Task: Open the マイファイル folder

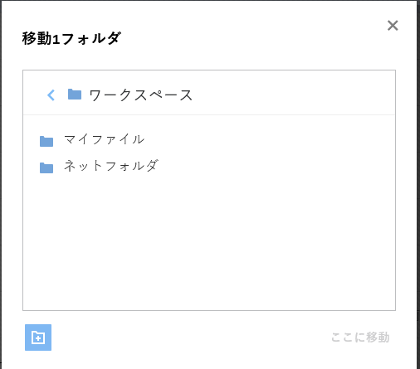Action: tap(104, 139)
